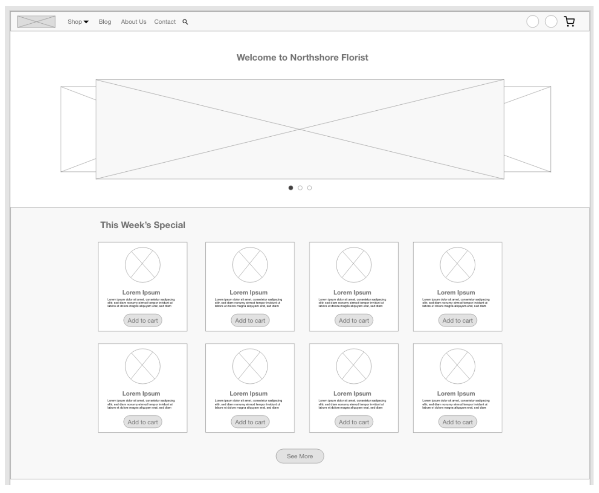Open the Contact navigation link
Image resolution: width=599 pixels, height=493 pixels.
pos(165,22)
